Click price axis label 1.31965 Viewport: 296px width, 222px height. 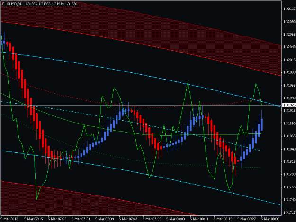[x=289, y=85]
